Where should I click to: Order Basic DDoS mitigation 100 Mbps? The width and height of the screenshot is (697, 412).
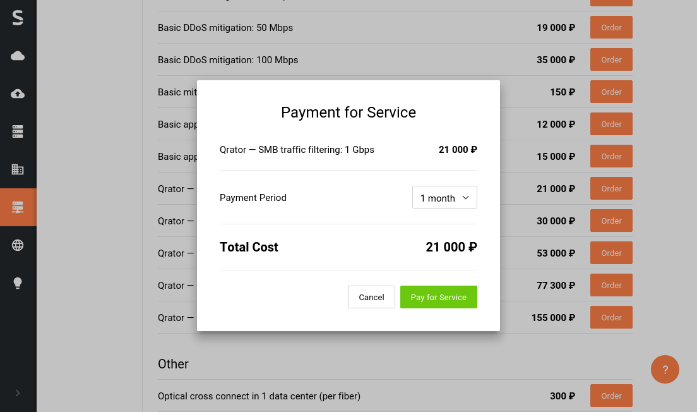tap(611, 59)
